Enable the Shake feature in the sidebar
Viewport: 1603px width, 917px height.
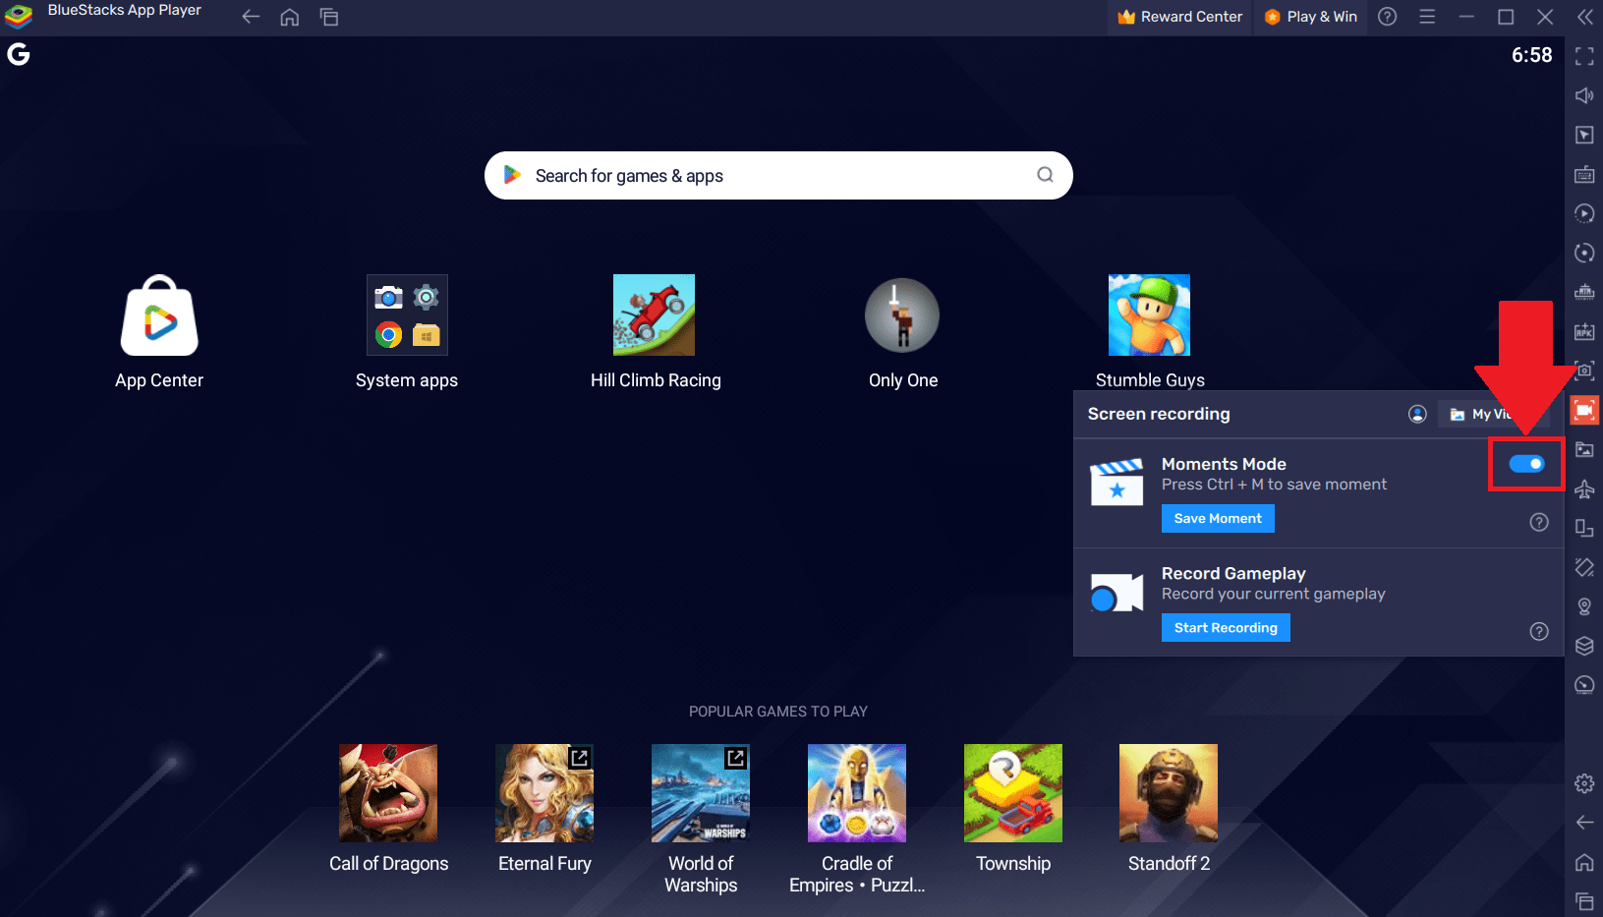pyautogui.click(x=1584, y=568)
